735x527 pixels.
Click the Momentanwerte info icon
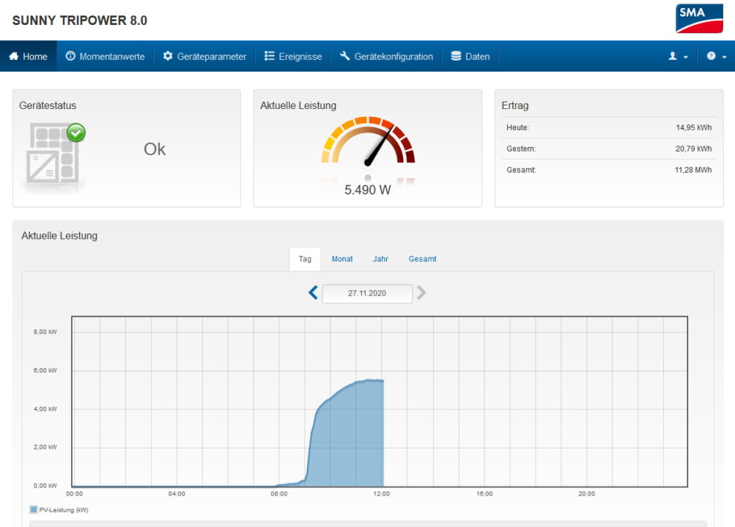point(70,56)
